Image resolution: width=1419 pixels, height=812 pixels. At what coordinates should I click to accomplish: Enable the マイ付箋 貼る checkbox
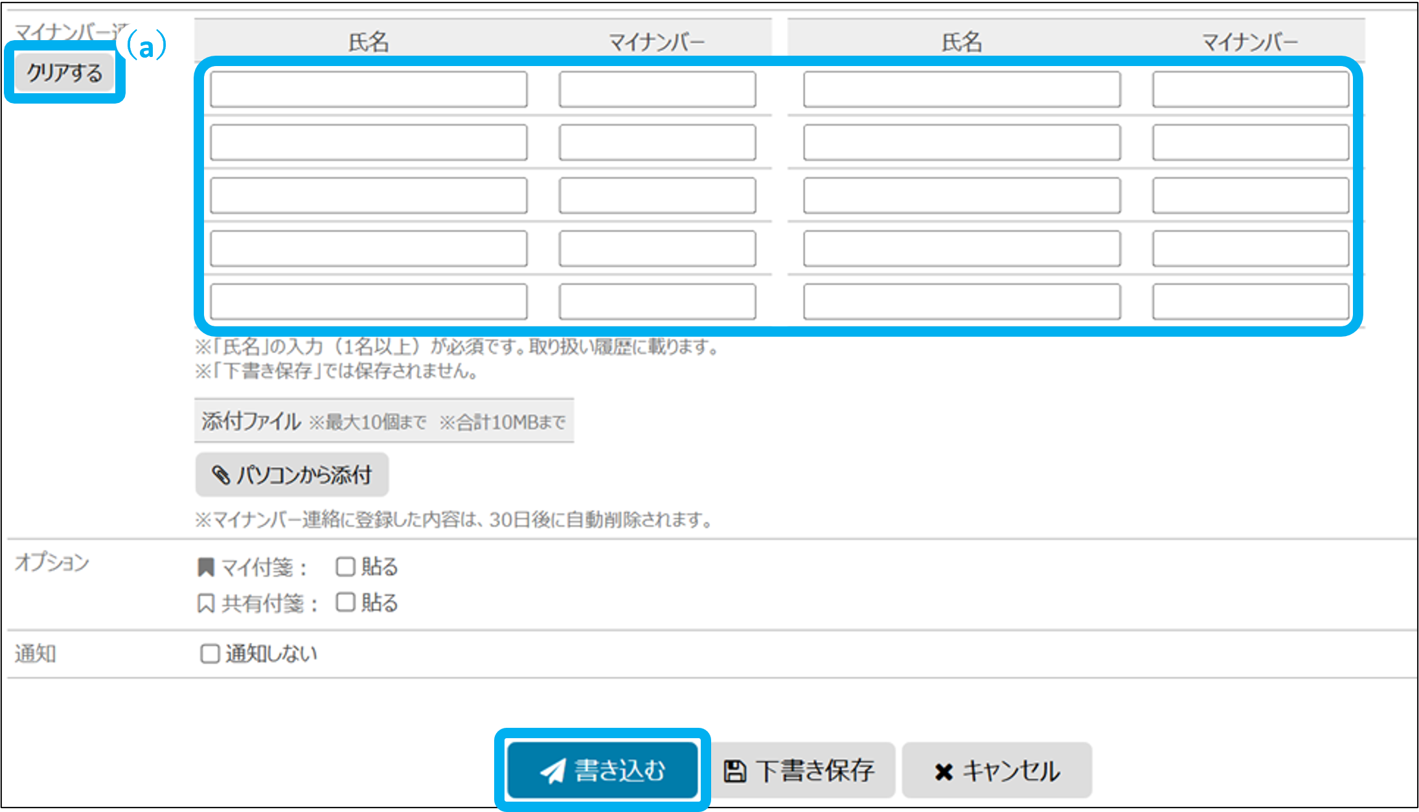click(x=345, y=567)
